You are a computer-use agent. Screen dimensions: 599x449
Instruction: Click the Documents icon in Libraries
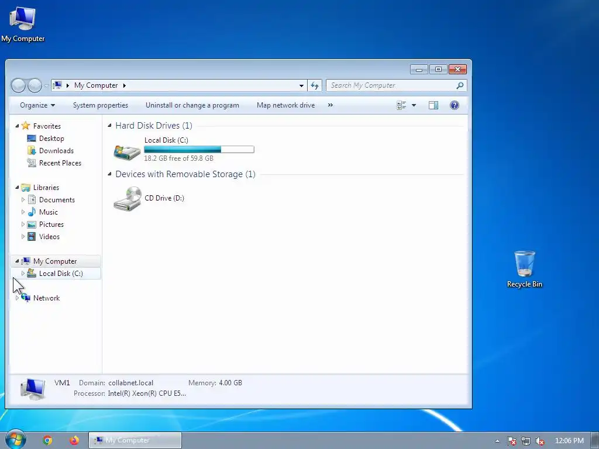tap(32, 200)
